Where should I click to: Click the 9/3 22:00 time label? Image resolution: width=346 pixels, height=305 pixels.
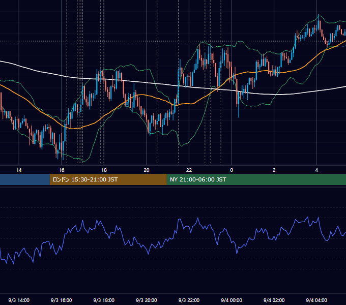coord(189,300)
